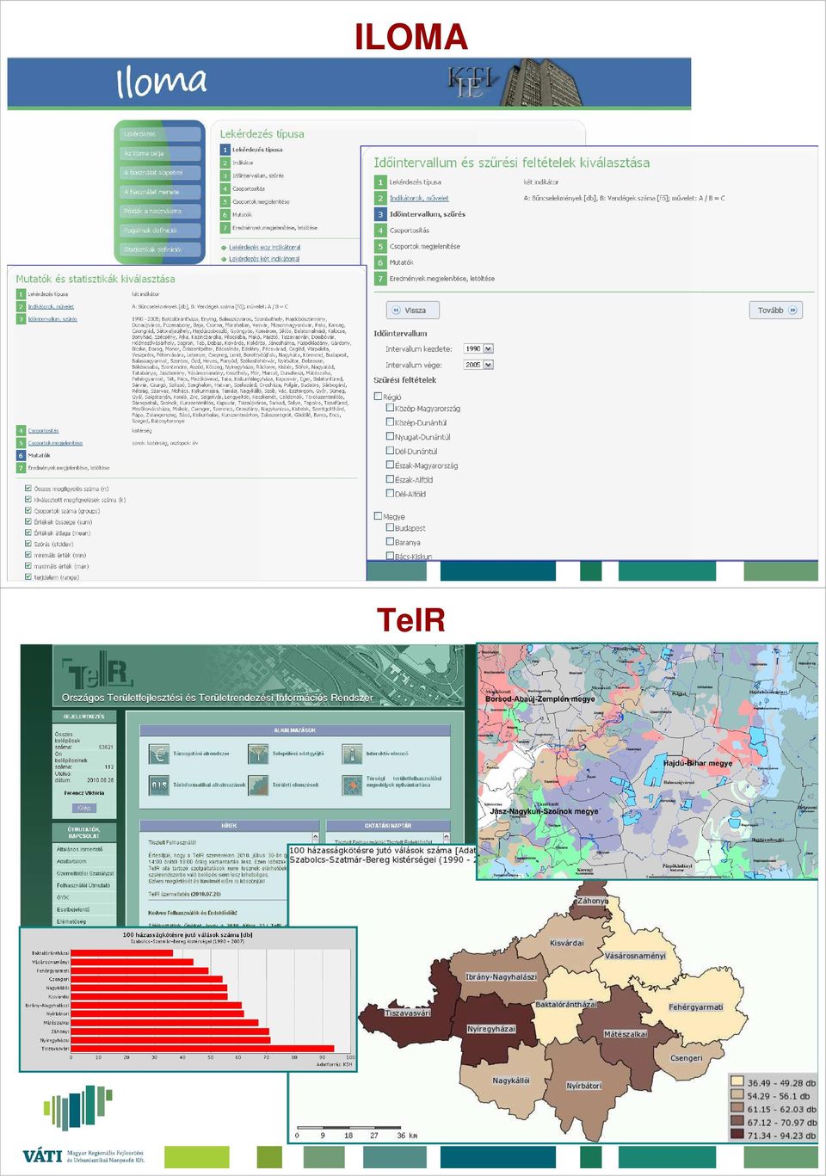
Task: Open the Támogatási alrendszer euro icon
Action: (159, 754)
